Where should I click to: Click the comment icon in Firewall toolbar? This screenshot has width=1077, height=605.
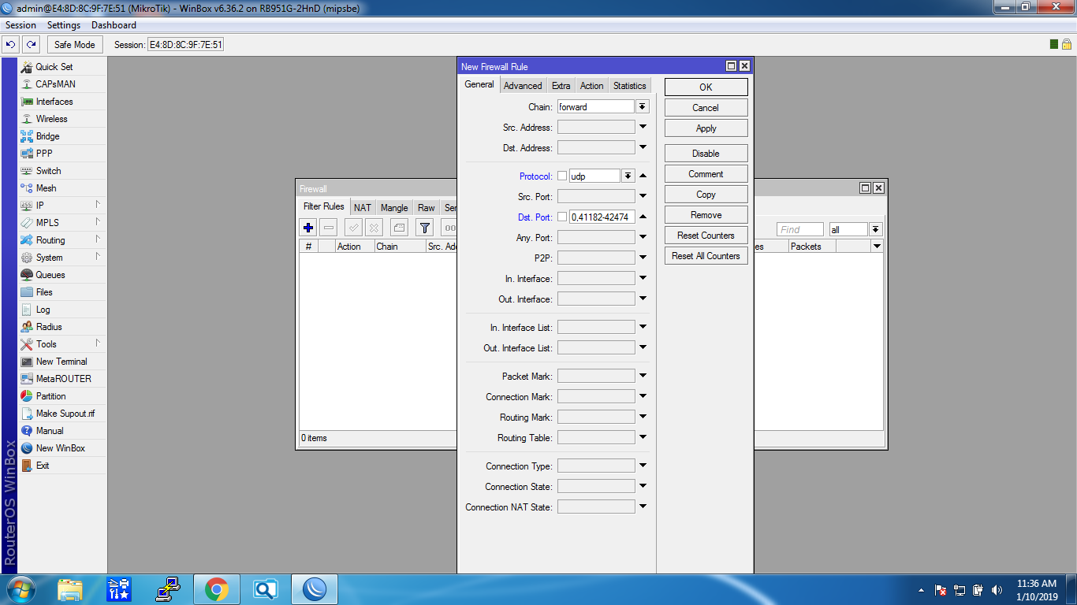click(399, 228)
